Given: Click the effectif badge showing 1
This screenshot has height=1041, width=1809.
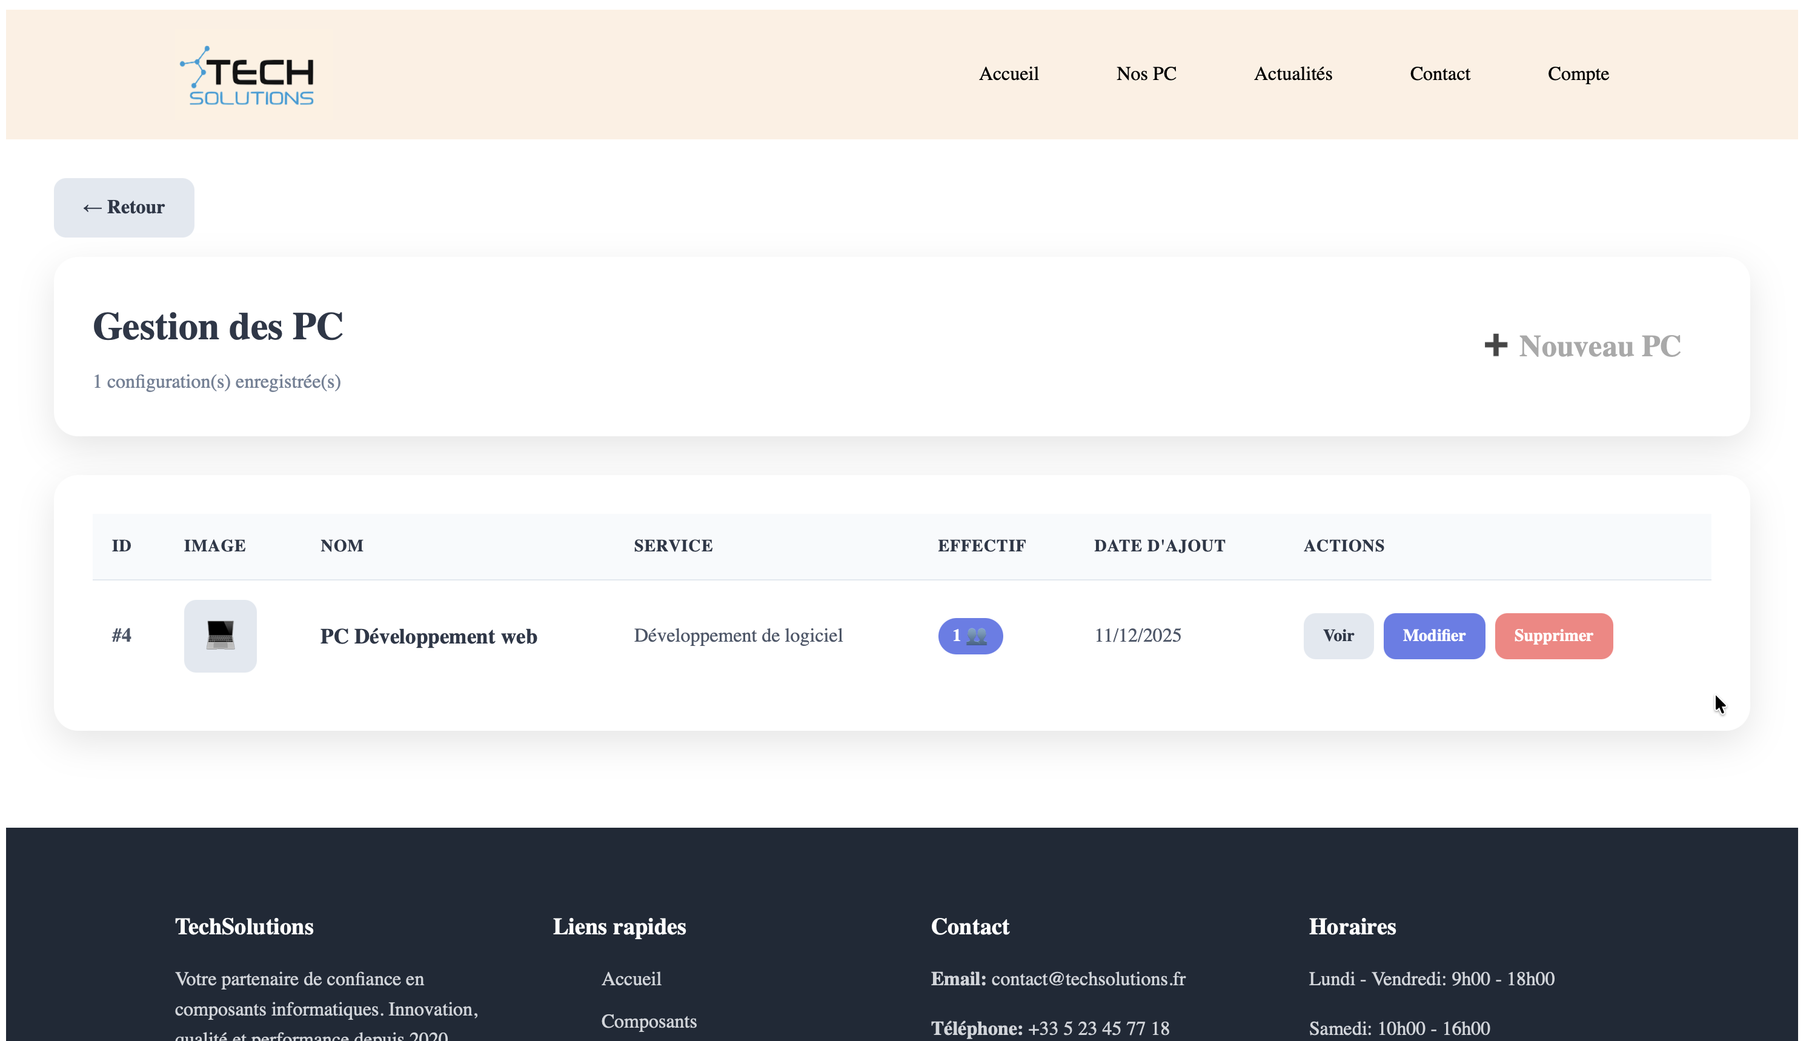Looking at the screenshot, I should click(970, 636).
